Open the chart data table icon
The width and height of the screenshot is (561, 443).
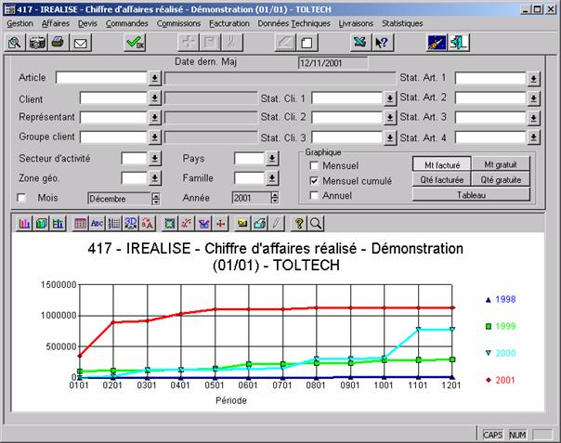click(x=80, y=224)
